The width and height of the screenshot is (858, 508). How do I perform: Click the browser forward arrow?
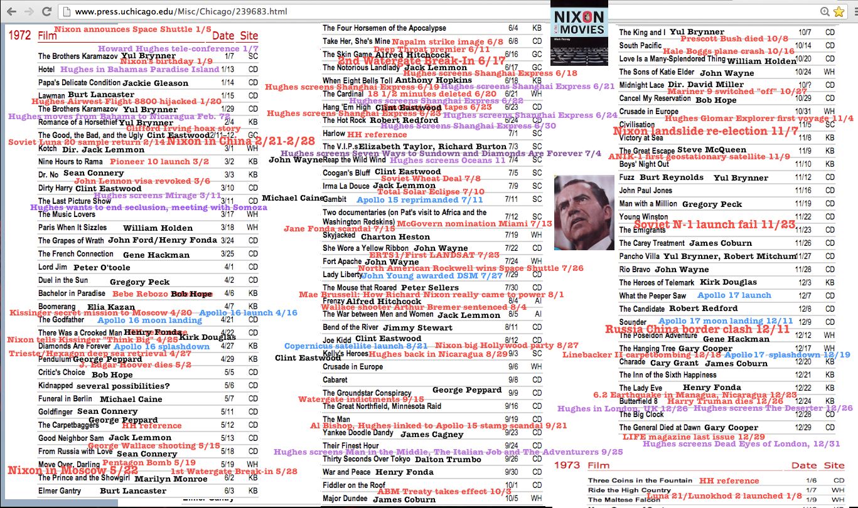tap(29, 11)
